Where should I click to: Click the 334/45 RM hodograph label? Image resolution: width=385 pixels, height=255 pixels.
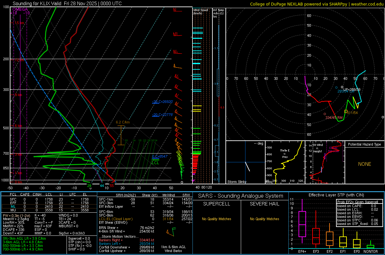tap(334, 118)
